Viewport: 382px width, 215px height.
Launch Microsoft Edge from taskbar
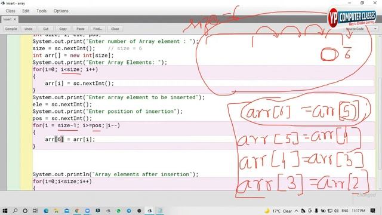click(46, 211)
